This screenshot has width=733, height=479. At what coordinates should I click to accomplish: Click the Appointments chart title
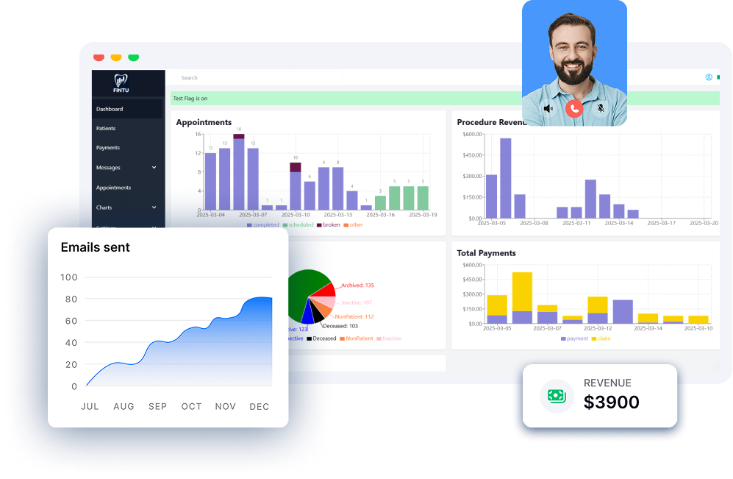point(204,123)
